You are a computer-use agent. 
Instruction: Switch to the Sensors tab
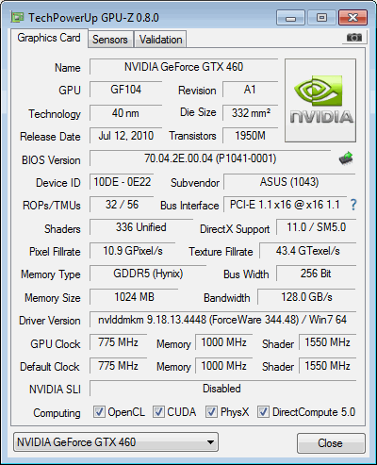click(x=110, y=40)
